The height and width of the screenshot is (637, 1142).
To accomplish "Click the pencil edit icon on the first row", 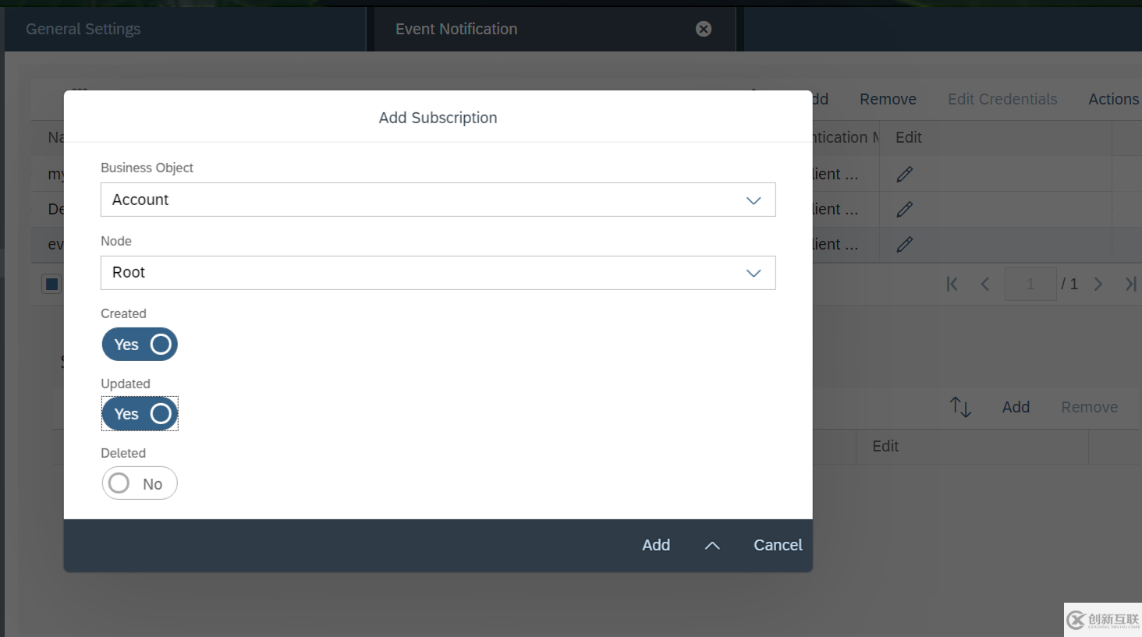I will (x=903, y=173).
